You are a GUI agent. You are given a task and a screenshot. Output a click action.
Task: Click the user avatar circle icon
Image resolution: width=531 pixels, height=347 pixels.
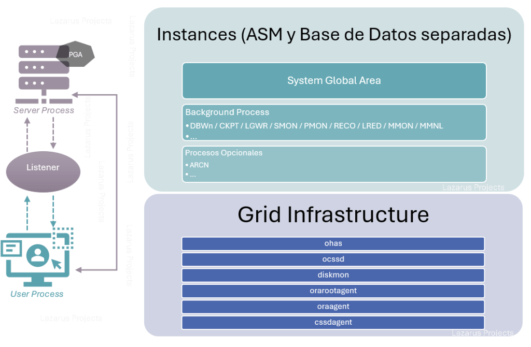[x=37, y=255]
